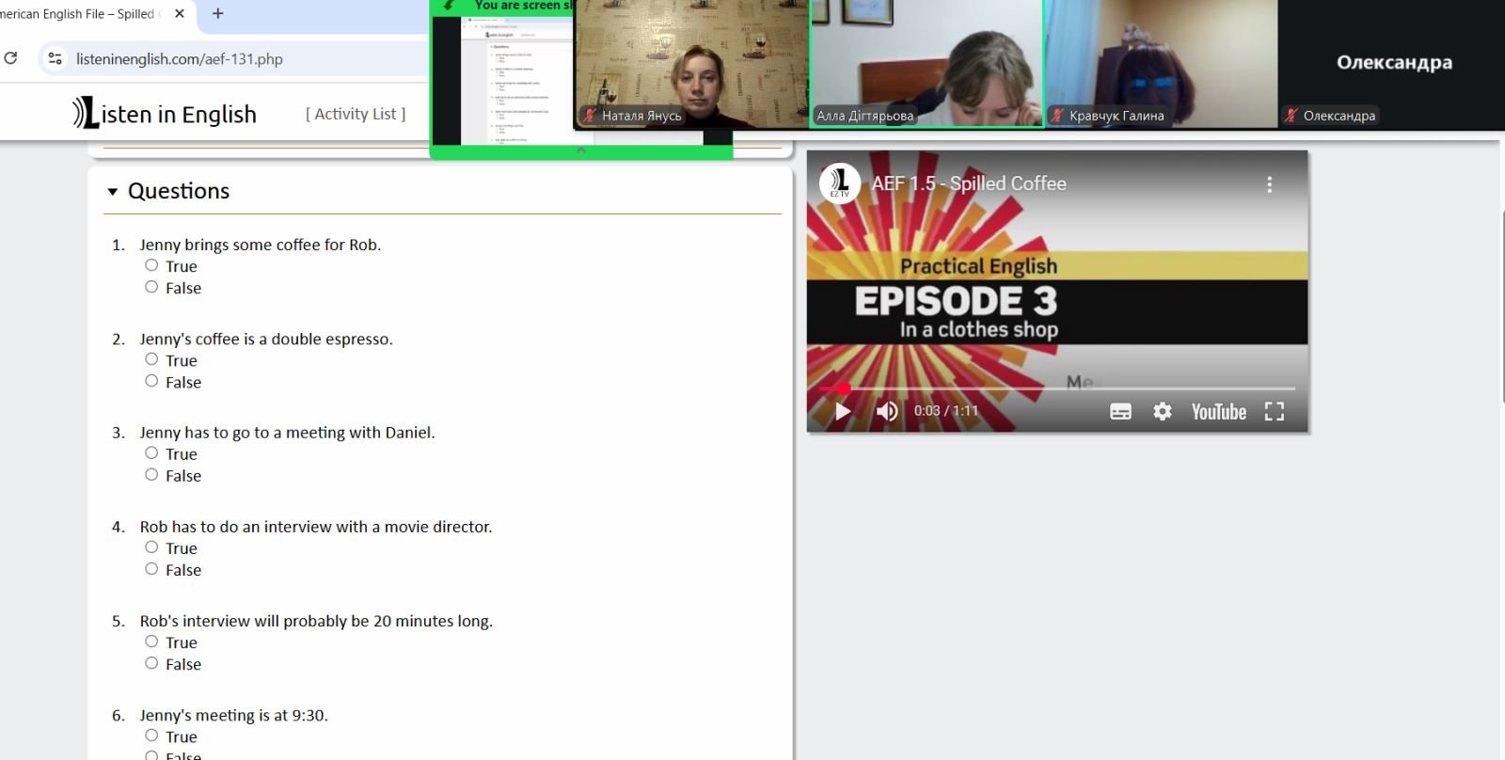Open a new browser tab
1505x760 pixels.
[218, 14]
